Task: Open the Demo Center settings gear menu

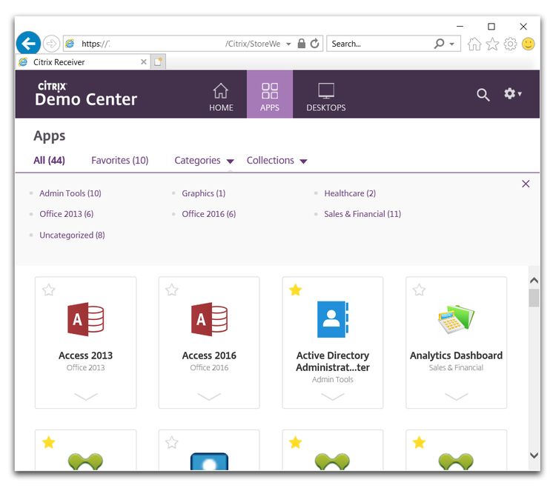Action: click(512, 94)
